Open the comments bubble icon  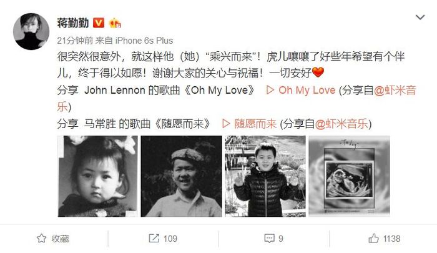(x=269, y=239)
